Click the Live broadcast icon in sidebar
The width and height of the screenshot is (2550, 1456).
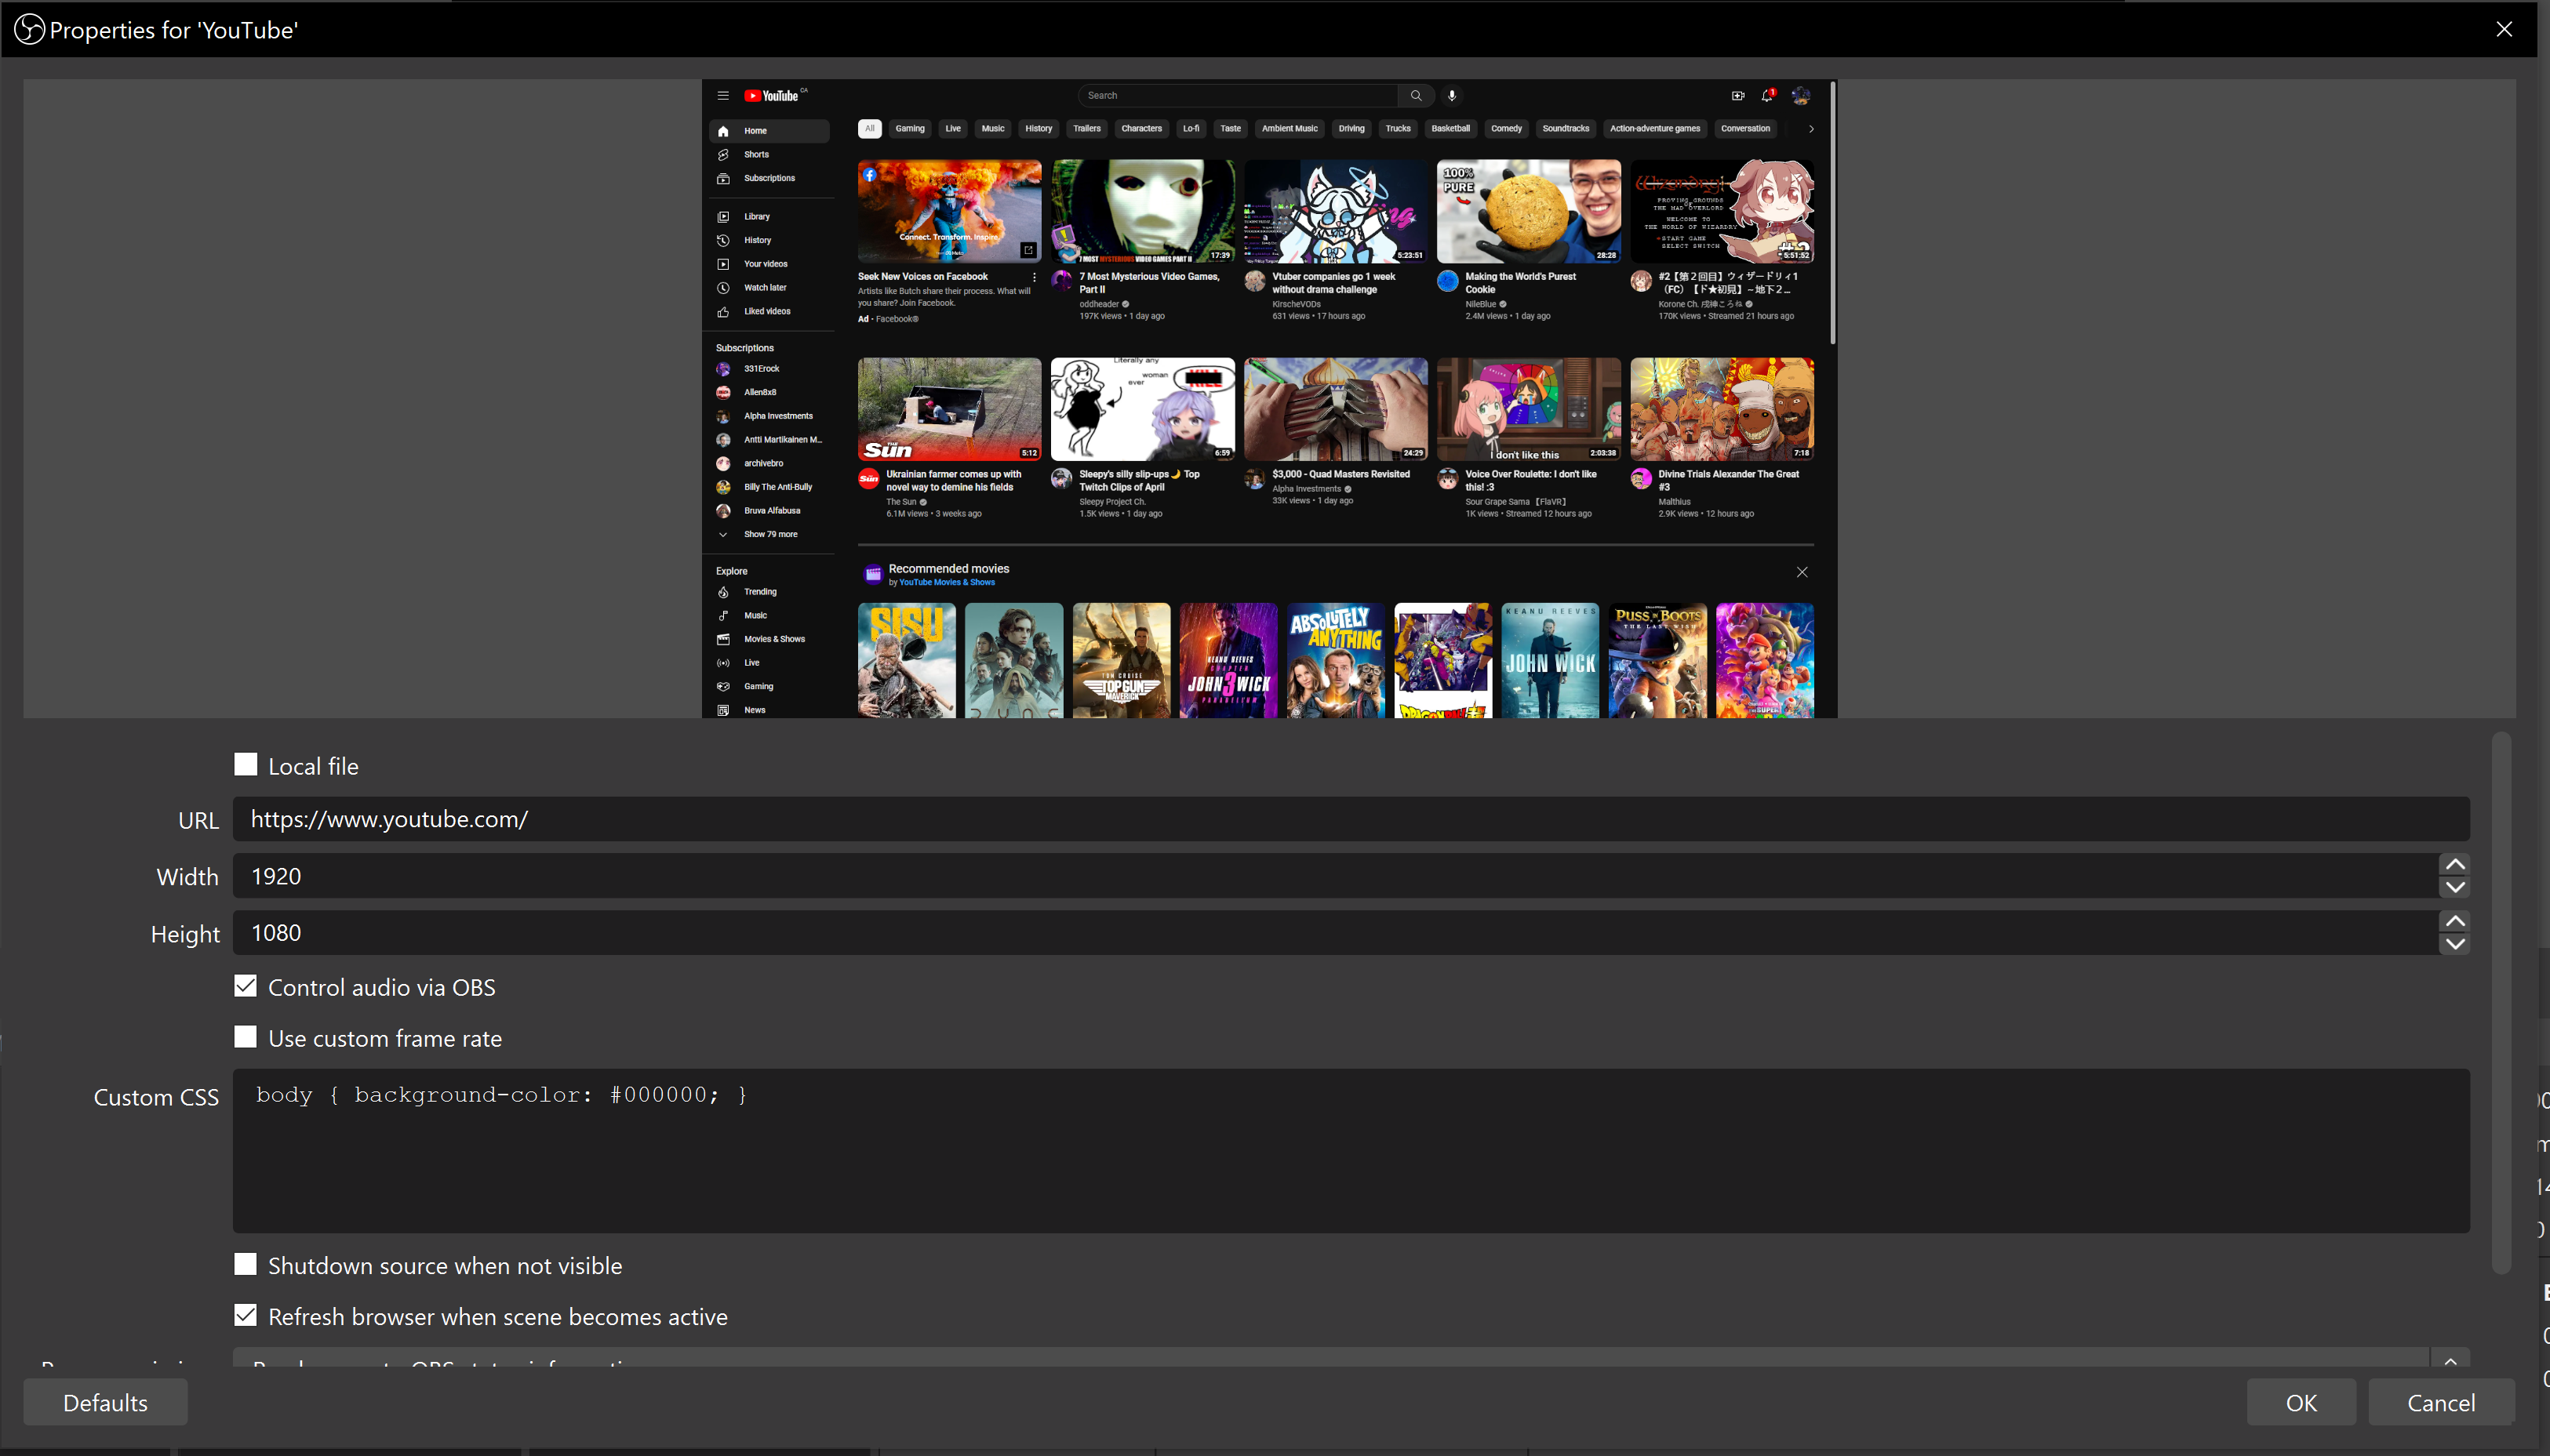point(723,663)
